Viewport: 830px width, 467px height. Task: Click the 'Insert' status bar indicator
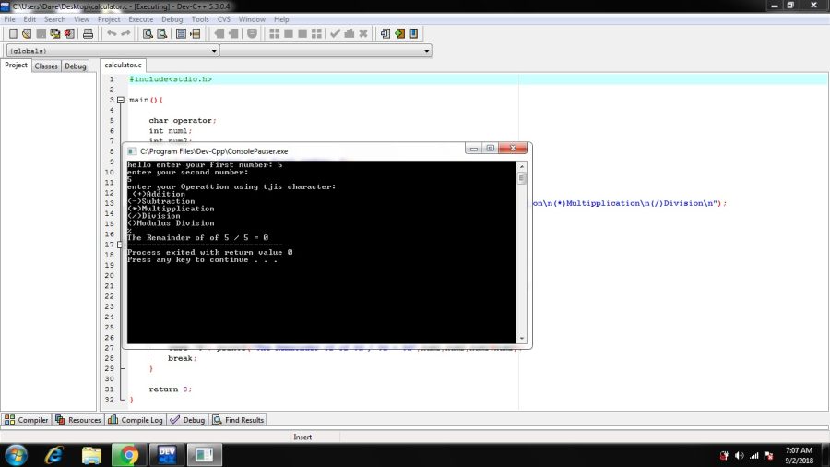302,437
